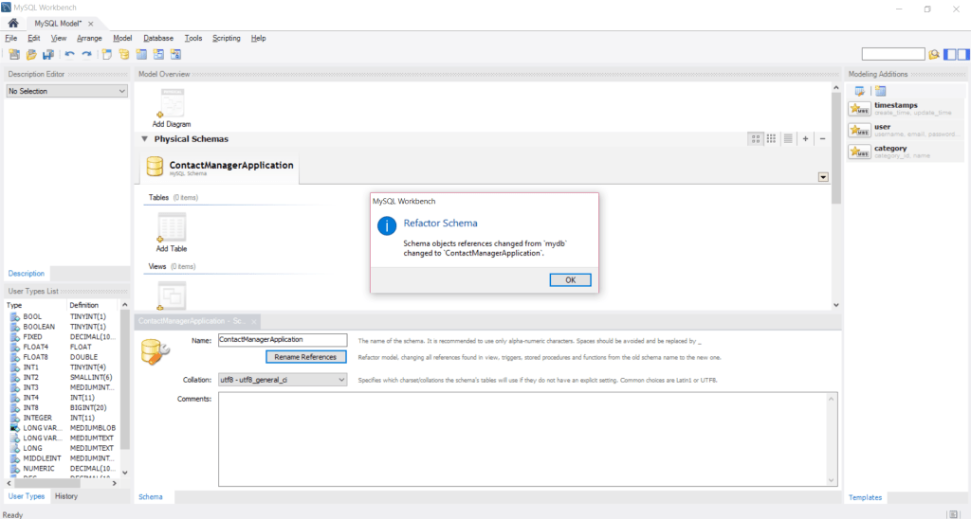Click the Definition column header
The height and width of the screenshot is (519, 971).
92,305
